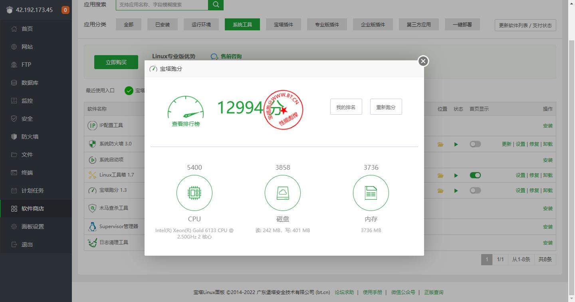575x302 pixels.
Task: Click 修复 for 宝塔跑分 1.3
Action: pyautogui.click(x=534, y=191)
